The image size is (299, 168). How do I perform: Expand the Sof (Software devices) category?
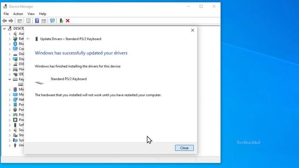[9, 125]
